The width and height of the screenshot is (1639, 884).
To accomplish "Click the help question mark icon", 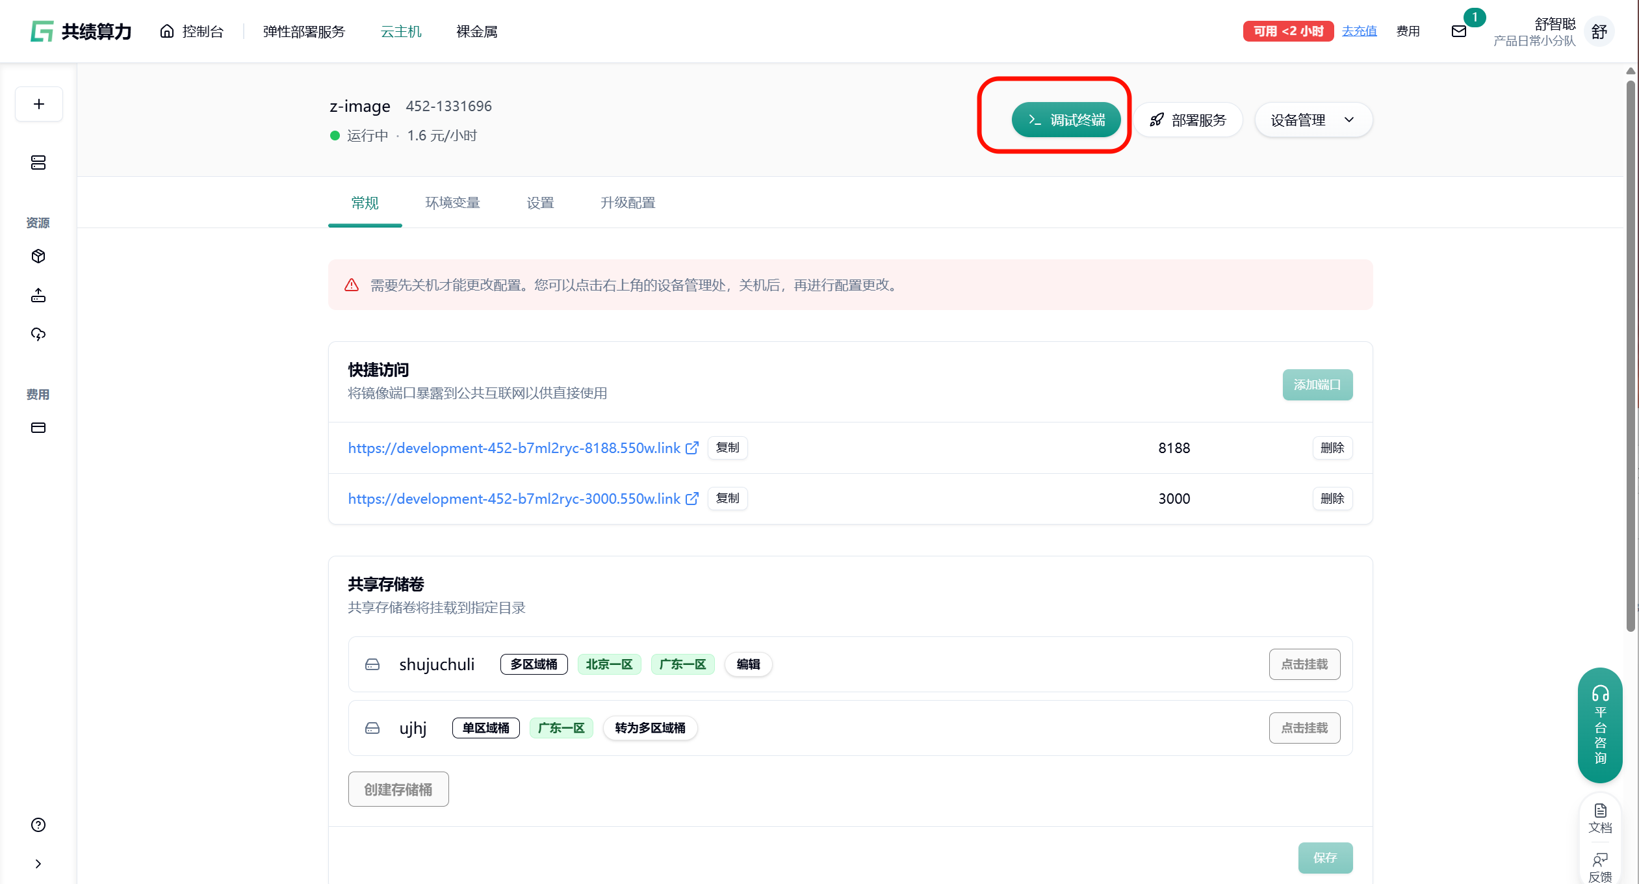I will tap(38, 825).
